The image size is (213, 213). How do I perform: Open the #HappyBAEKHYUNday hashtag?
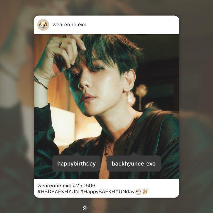click(107, 192)
